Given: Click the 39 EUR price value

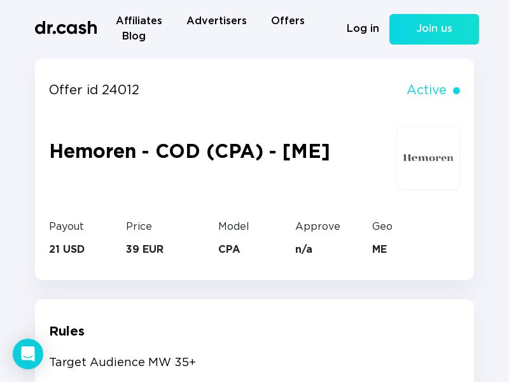Looking at the screenshot, I should (145, 249).
